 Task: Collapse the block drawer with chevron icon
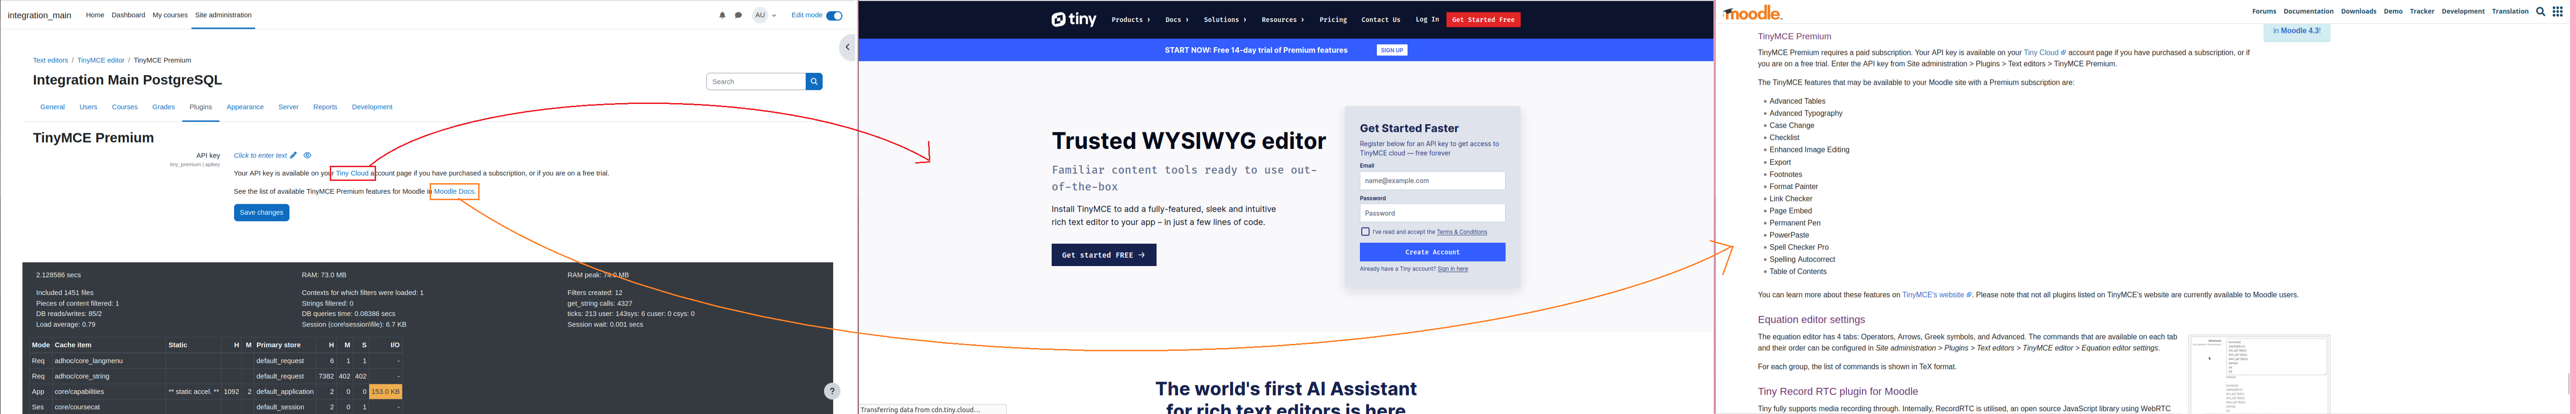[x=847, y=47]
